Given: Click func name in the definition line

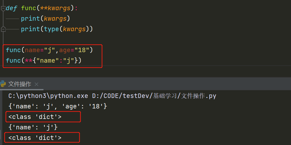Looking at the screenshot, I should pos(29,8).
